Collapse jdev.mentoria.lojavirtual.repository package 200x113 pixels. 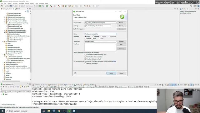[x=5, y=23]
